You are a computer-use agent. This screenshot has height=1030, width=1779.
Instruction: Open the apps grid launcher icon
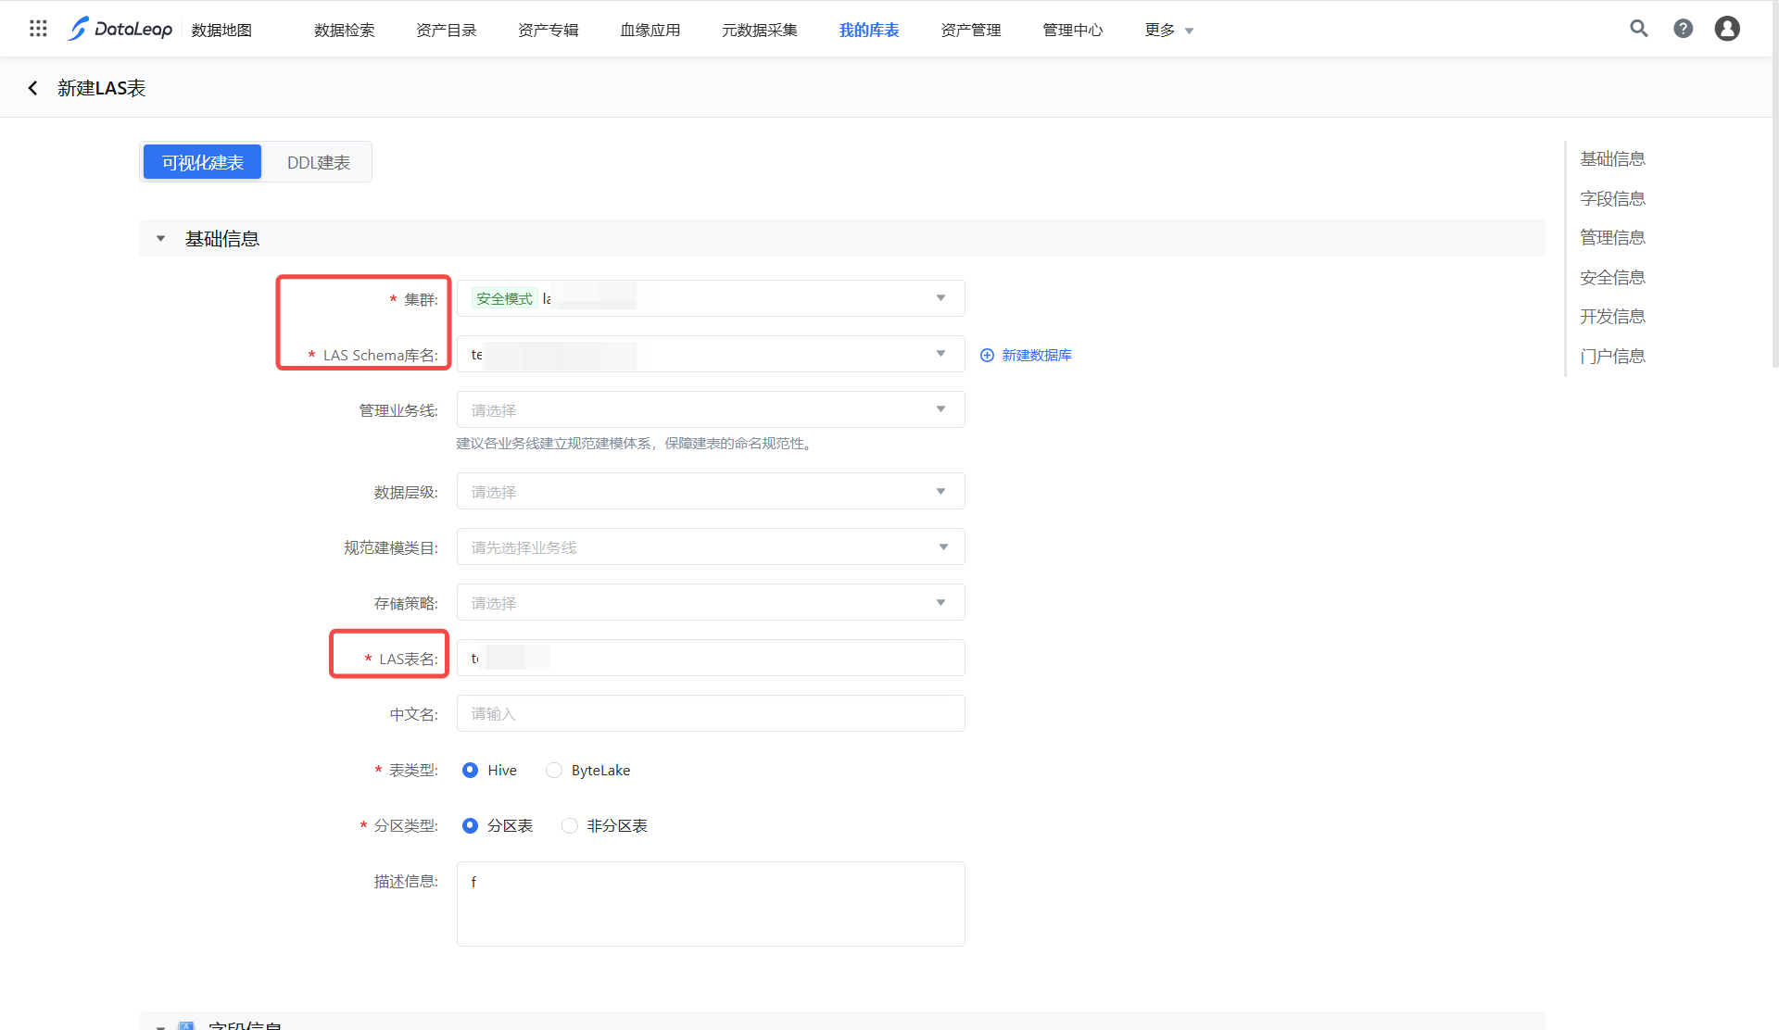[38, 29]
